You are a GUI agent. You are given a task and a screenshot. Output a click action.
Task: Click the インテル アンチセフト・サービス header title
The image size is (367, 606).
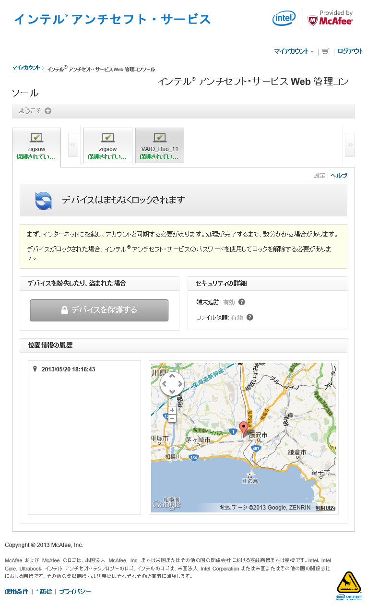[113, 19]
